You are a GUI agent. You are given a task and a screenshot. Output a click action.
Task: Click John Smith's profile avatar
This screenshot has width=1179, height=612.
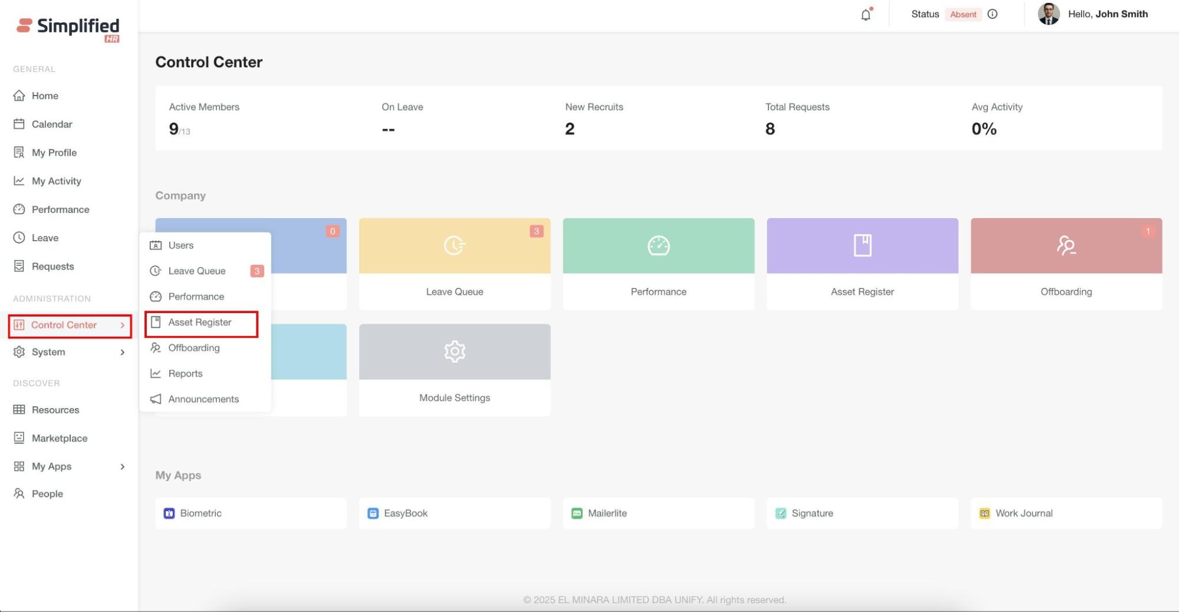pos(1048,14)
